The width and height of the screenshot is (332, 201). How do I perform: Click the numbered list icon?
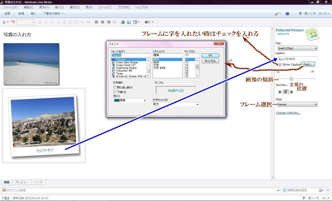pyautogui.click(x=70, y=22)
